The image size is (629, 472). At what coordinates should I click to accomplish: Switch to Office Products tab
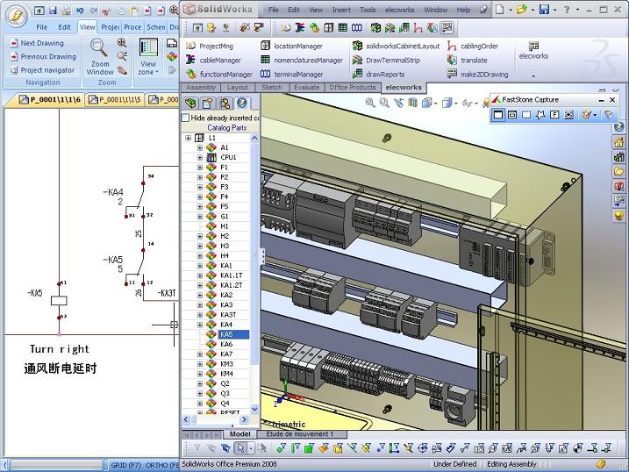click(352, 88)
